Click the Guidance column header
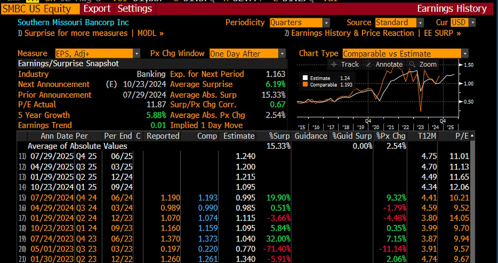Screen dimensions: 498x263 (x=311, y=136)
